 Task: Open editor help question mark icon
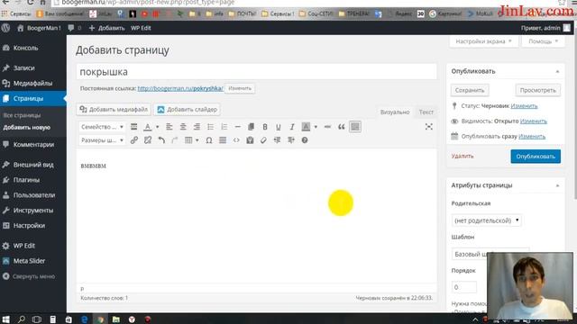[x=305, y=140]
